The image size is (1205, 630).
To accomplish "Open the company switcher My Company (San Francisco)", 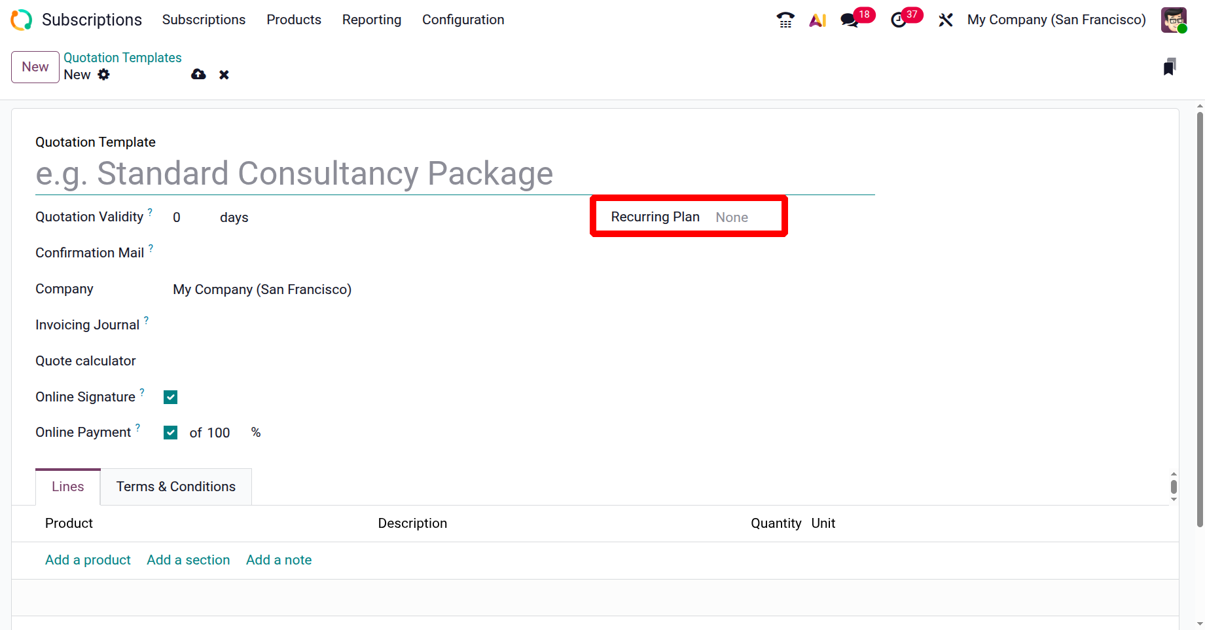I will click(1056, 20).
